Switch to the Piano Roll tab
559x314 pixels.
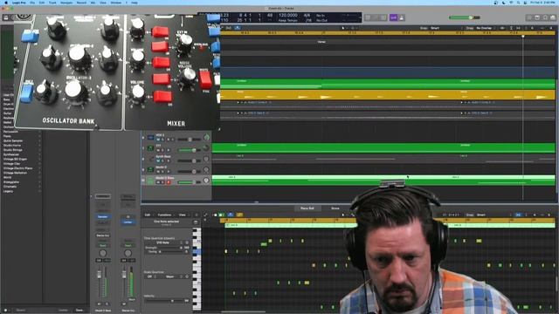coord(307,208)
